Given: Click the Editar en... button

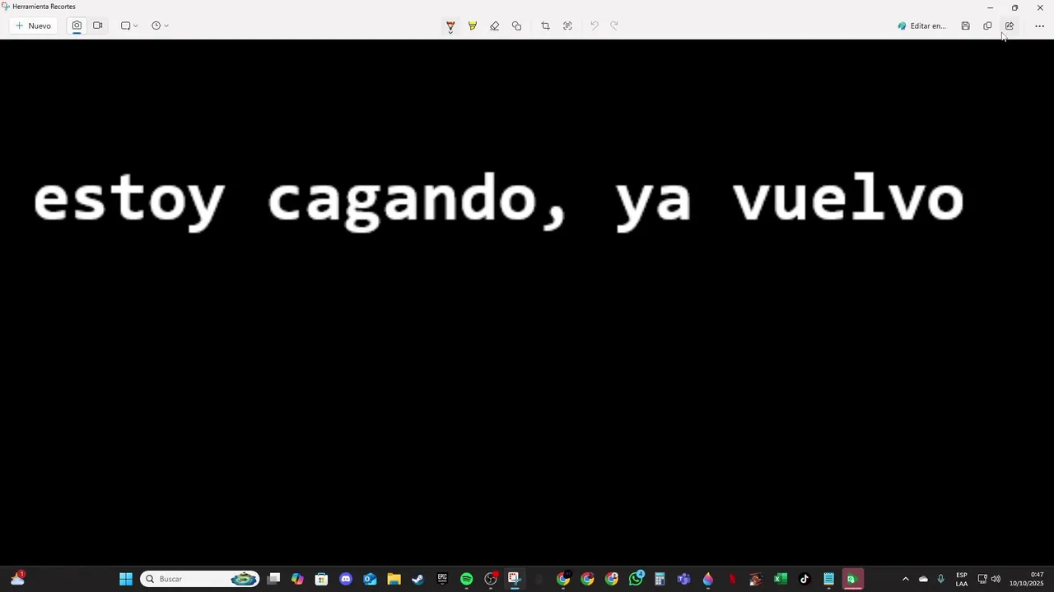Looking at the screenshot, I should click(x=921, y=25).
